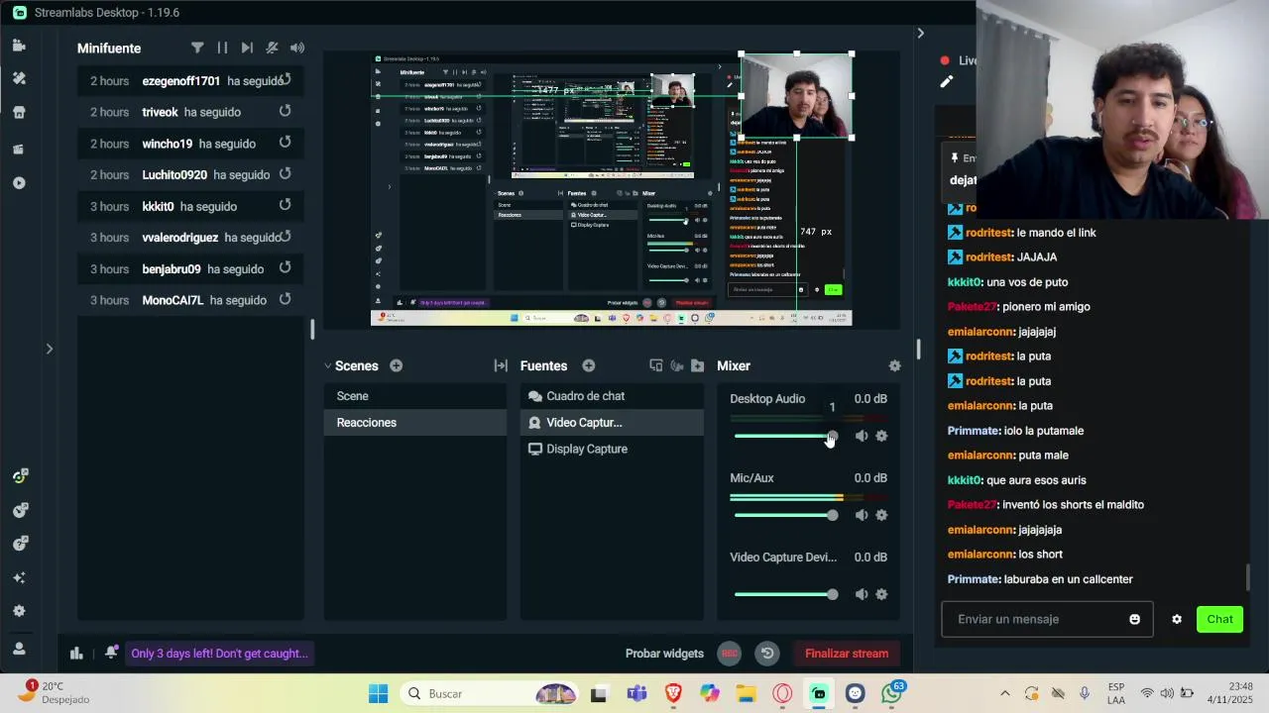Replay kkkit0 follow alert
The height and width of the screenshot is (713, 1269).
285,205
